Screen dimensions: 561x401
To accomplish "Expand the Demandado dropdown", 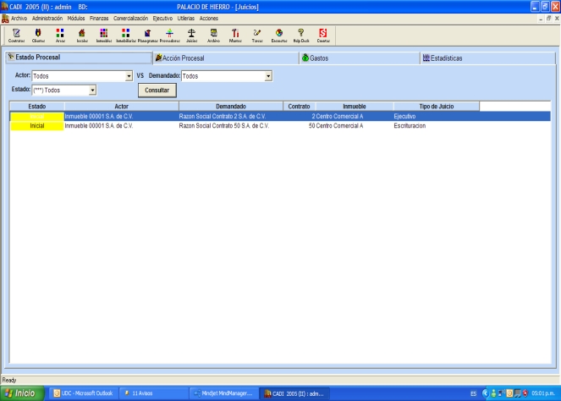I will coord(268,76).
